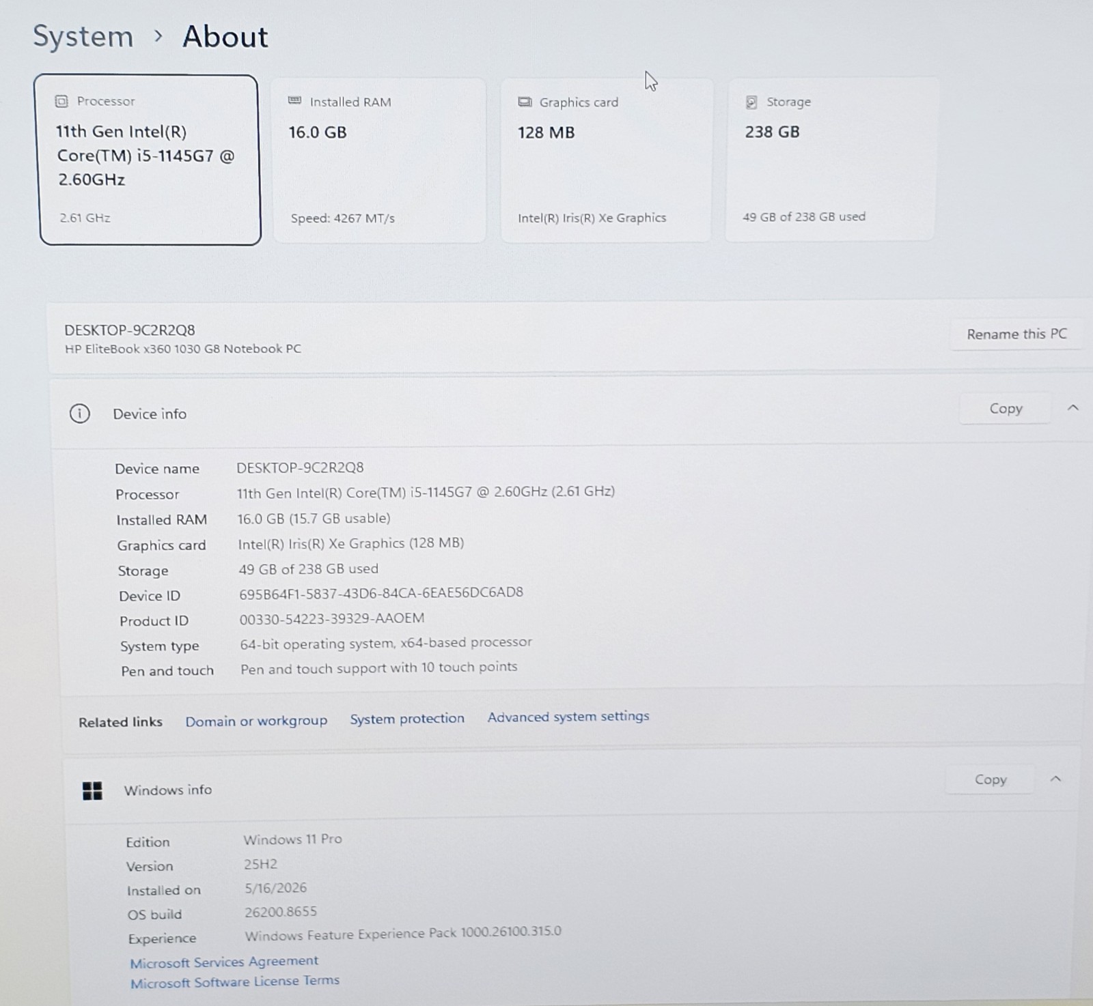
Task: Click the Installed RAM memory icon
Action: 294,101
